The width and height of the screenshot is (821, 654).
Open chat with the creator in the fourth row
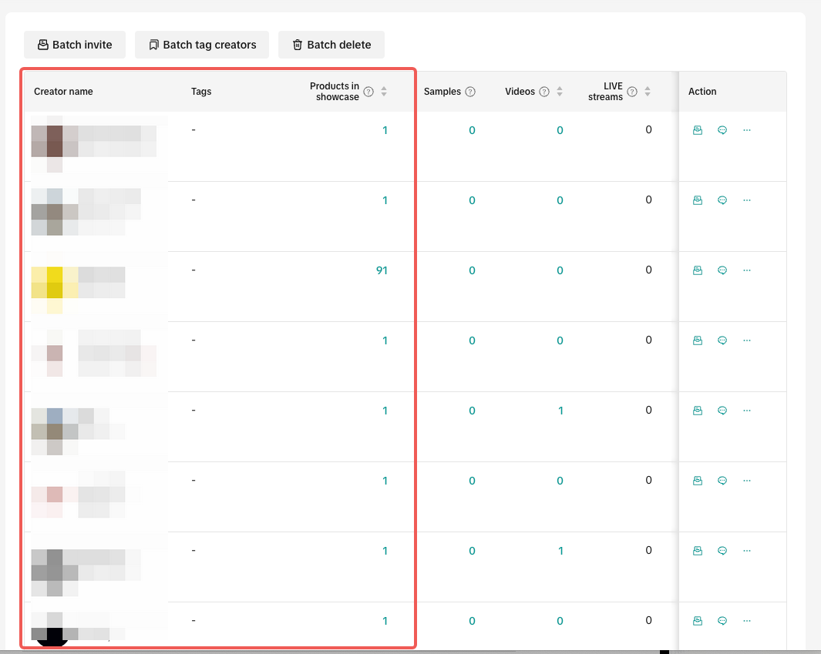[722, 340]
